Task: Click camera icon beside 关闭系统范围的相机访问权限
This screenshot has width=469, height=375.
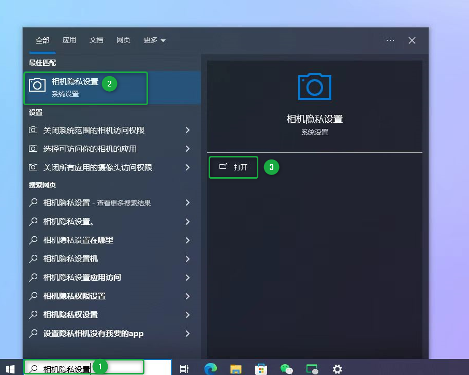Action: (x=33, y=130)
